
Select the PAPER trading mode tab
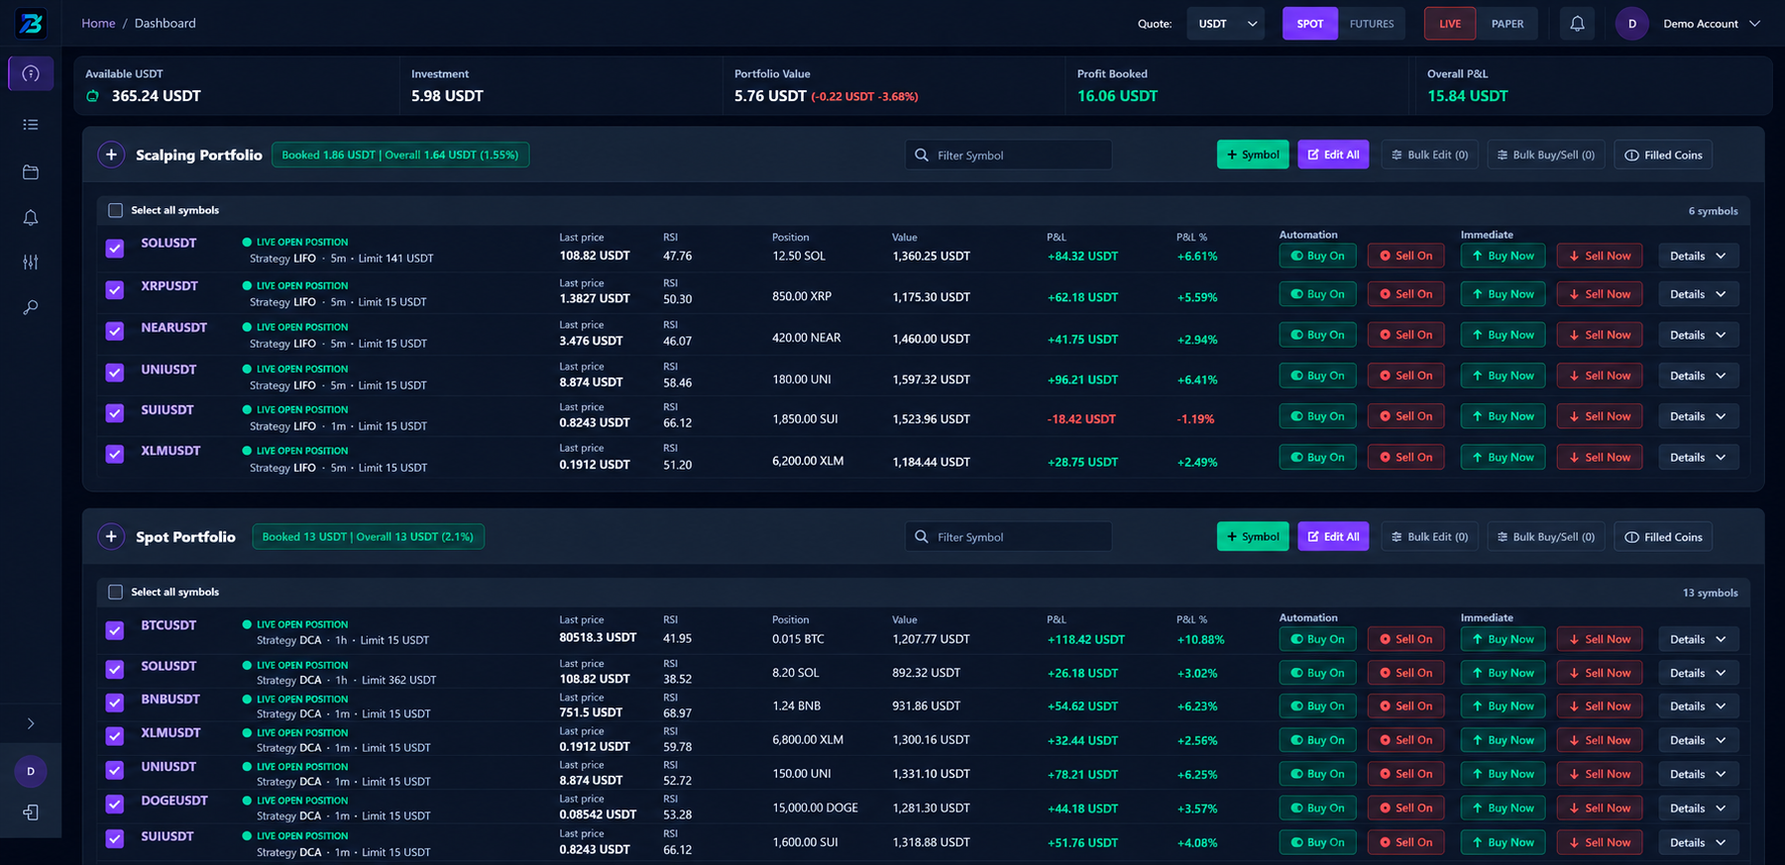(1507, 24)
